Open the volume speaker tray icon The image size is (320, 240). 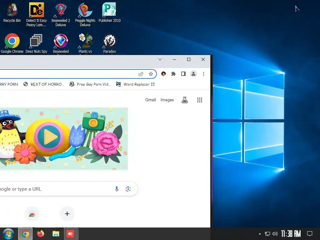(275, 234)
